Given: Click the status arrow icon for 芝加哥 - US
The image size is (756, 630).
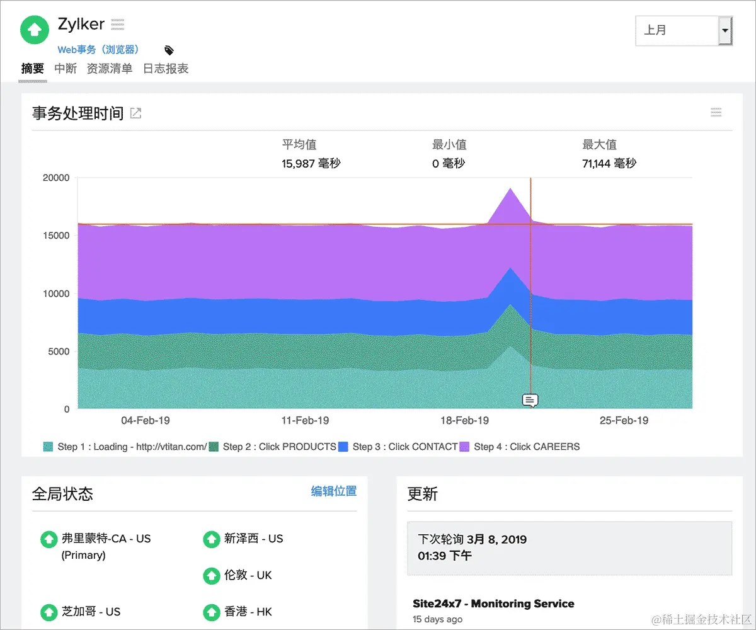Looking at the screenshot, I should pos(49,612).
